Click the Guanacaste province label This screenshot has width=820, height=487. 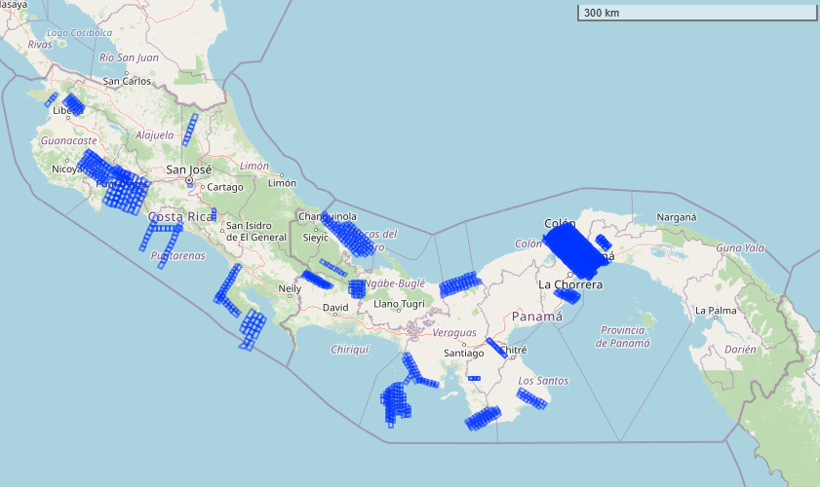(x=68, y=140)
